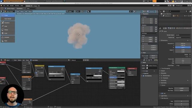Open the Feature Set dropdown
Screen dimensions: 192x108
coord(183,37)
